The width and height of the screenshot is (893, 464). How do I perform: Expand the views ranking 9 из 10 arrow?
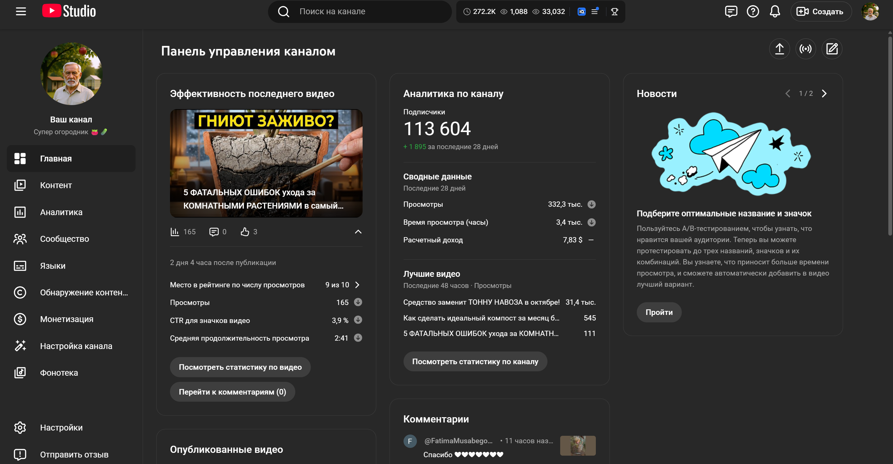(x=357, y=285)
